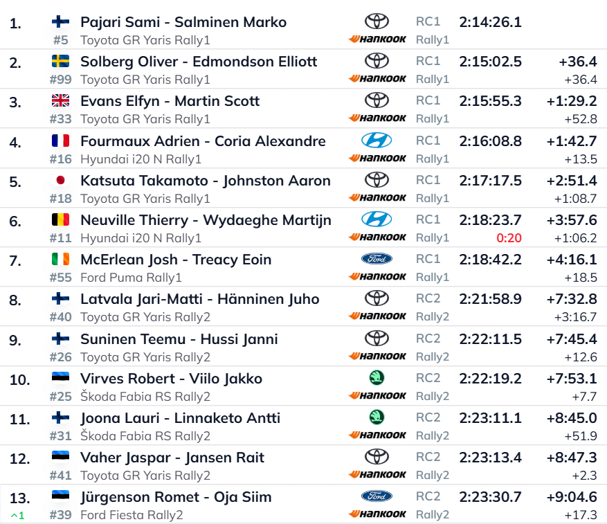Viewport: 607px width, 524px height.
Task: Click the Japanese flag next to Katsuta Takamoto
Action: (x=60, y=180)
